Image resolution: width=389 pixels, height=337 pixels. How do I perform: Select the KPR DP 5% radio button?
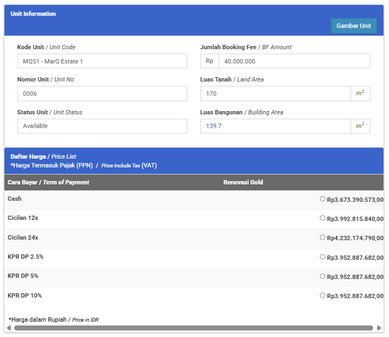click(323, 276)
